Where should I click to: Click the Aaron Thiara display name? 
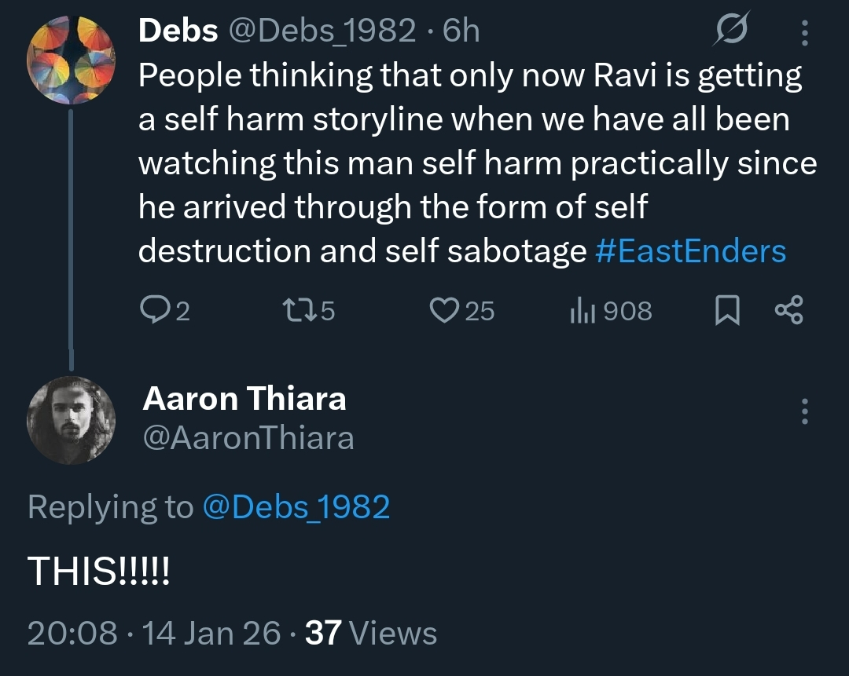(x=244, y=399)
